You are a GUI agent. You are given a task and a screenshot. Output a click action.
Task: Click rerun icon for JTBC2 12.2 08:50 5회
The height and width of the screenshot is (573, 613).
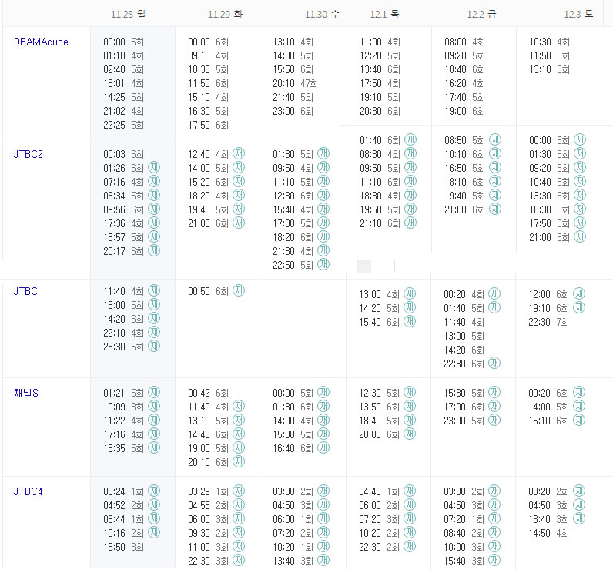(x=495, y=139)
